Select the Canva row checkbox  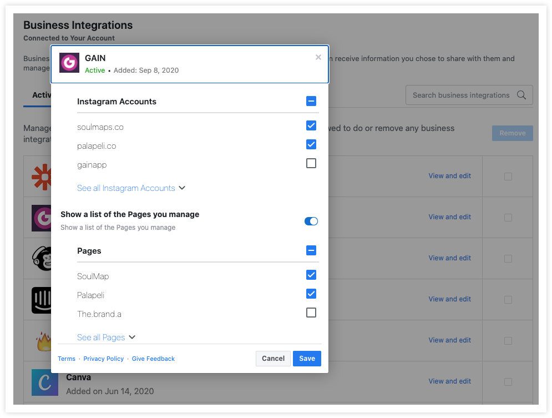508,382
